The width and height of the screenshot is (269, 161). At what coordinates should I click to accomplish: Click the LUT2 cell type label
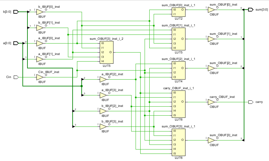179,18
